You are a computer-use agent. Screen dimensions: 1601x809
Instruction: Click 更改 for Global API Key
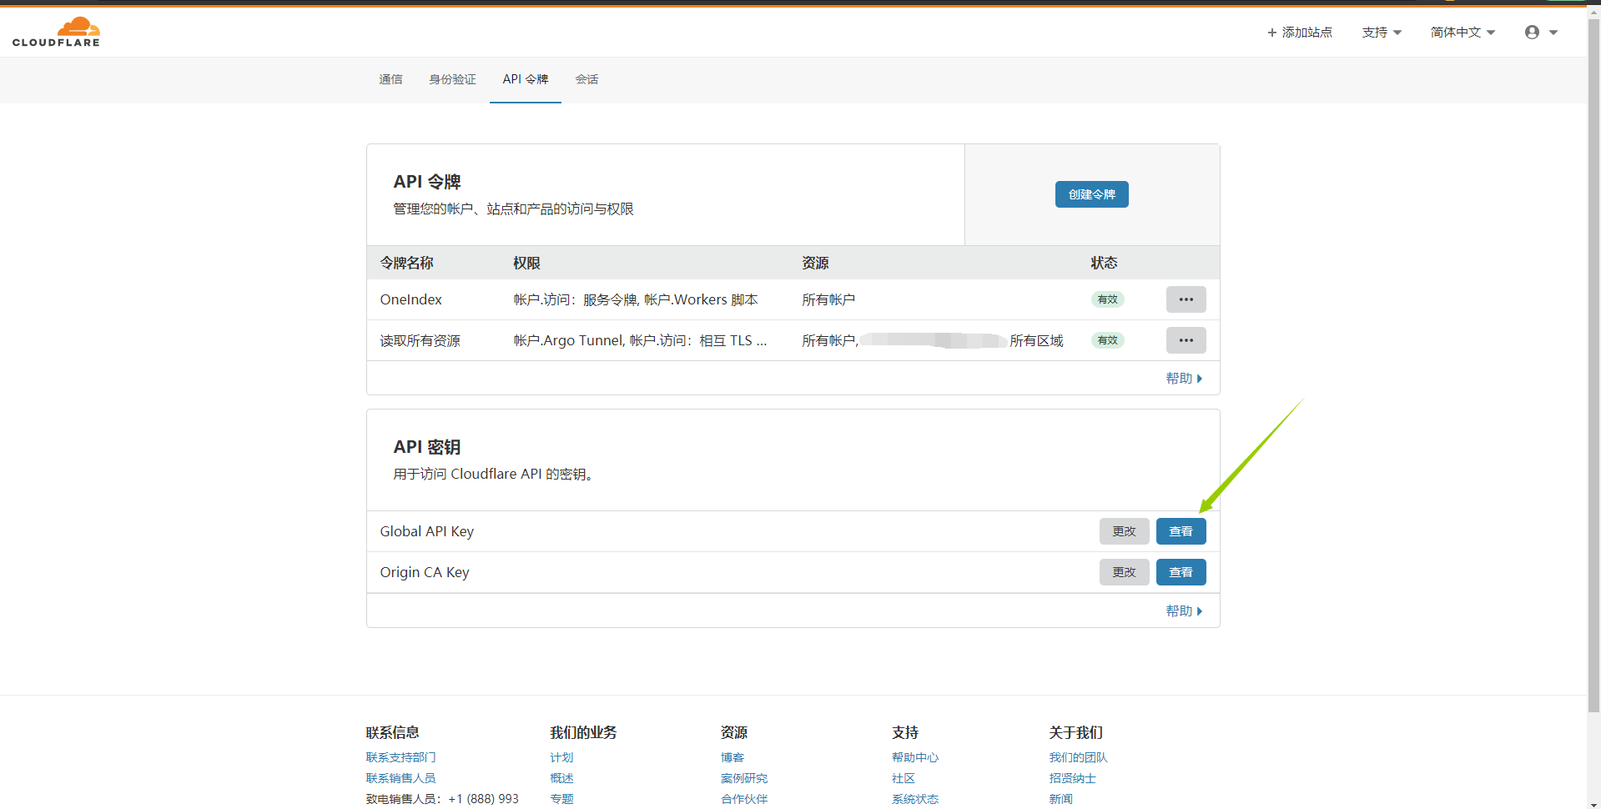point(1124,531)
